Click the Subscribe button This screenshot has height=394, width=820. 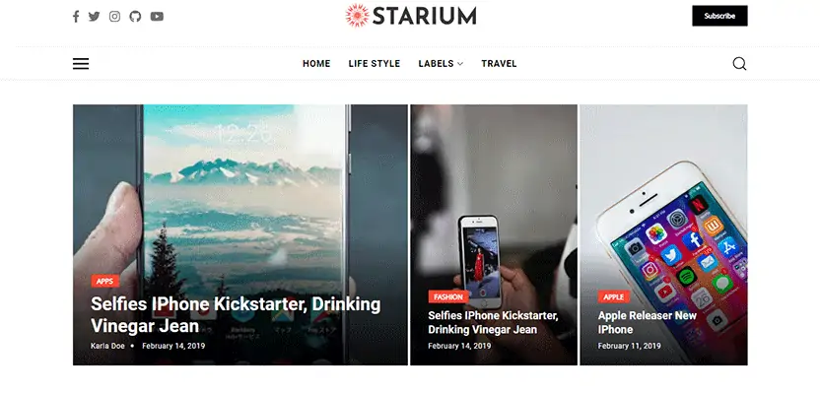click(x=719, y=16)
